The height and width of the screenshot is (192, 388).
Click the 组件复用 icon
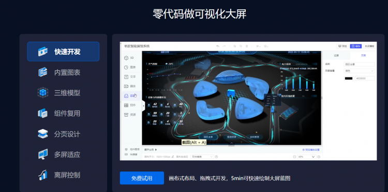point(42,113)
